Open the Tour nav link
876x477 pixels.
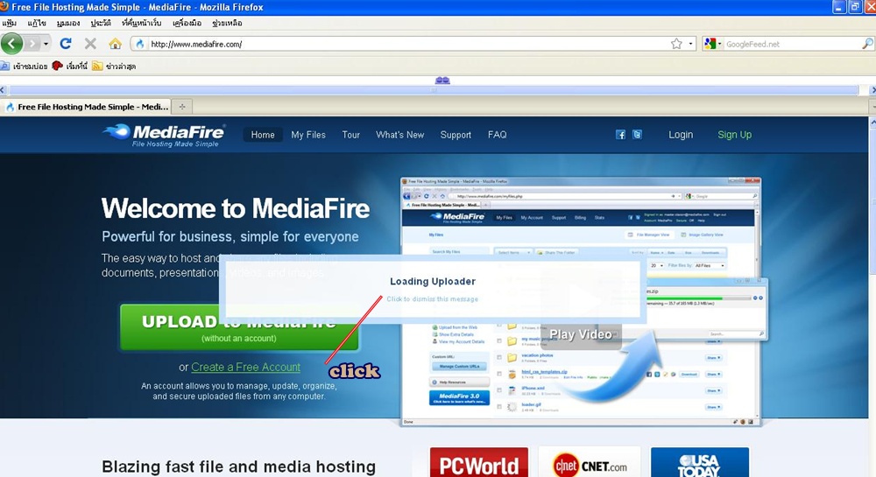point(351,135)
